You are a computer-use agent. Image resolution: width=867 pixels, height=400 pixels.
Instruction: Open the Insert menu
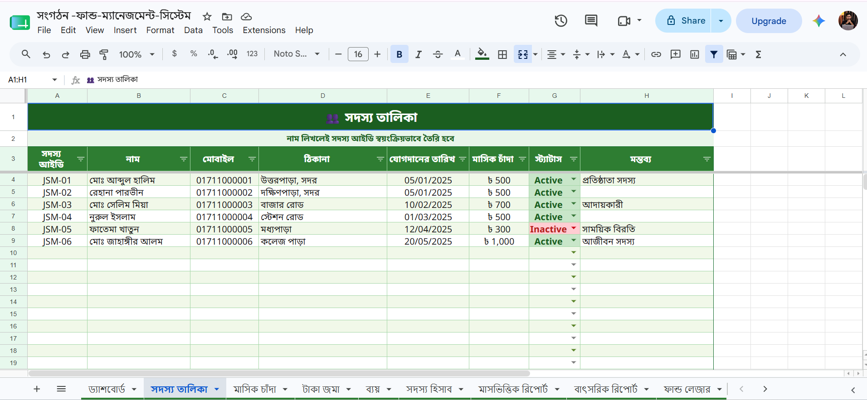125,30
